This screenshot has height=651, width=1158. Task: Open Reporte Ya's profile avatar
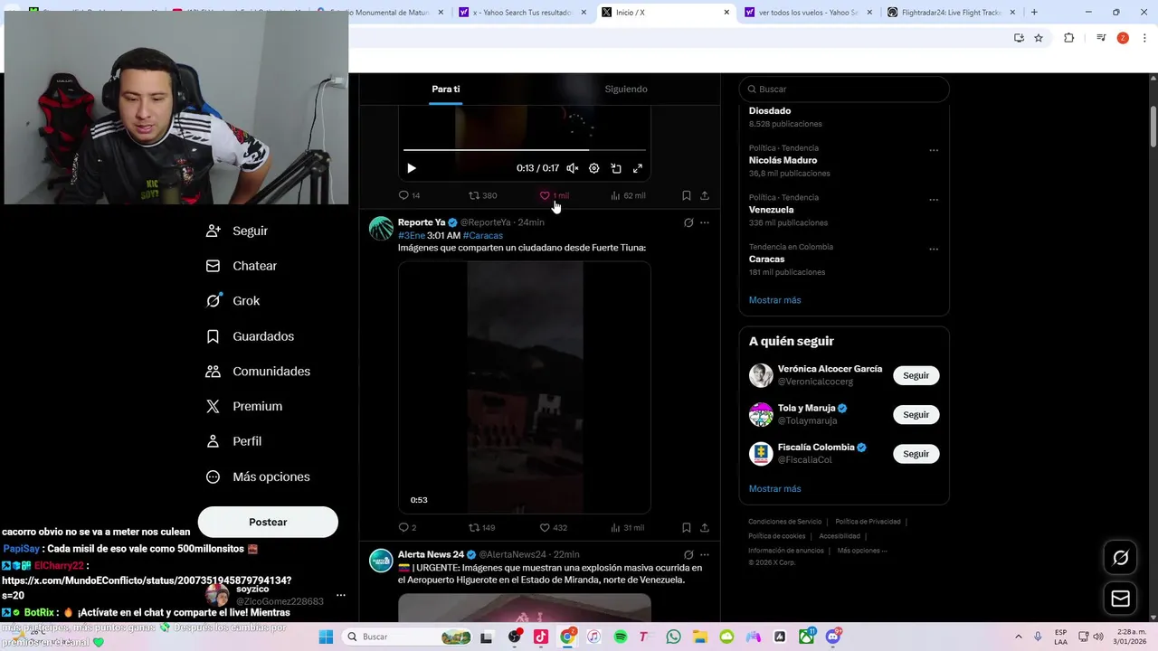point(381,228)
